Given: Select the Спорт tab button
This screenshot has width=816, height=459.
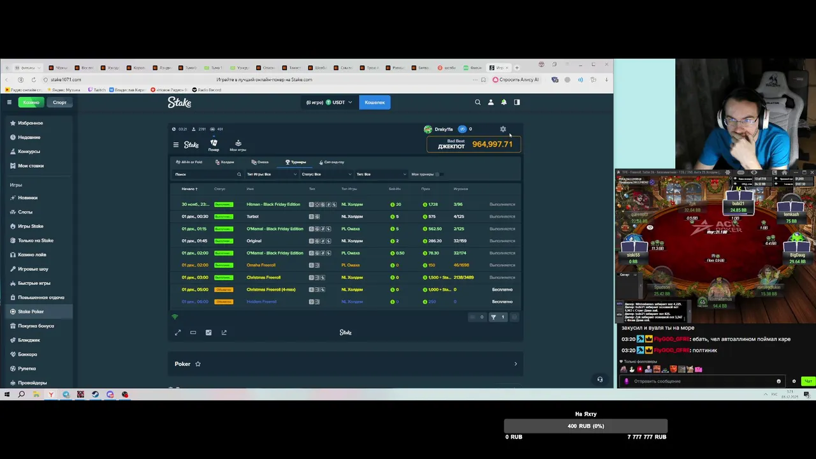Looking at the screenshot, I should [x=59, y=102].
